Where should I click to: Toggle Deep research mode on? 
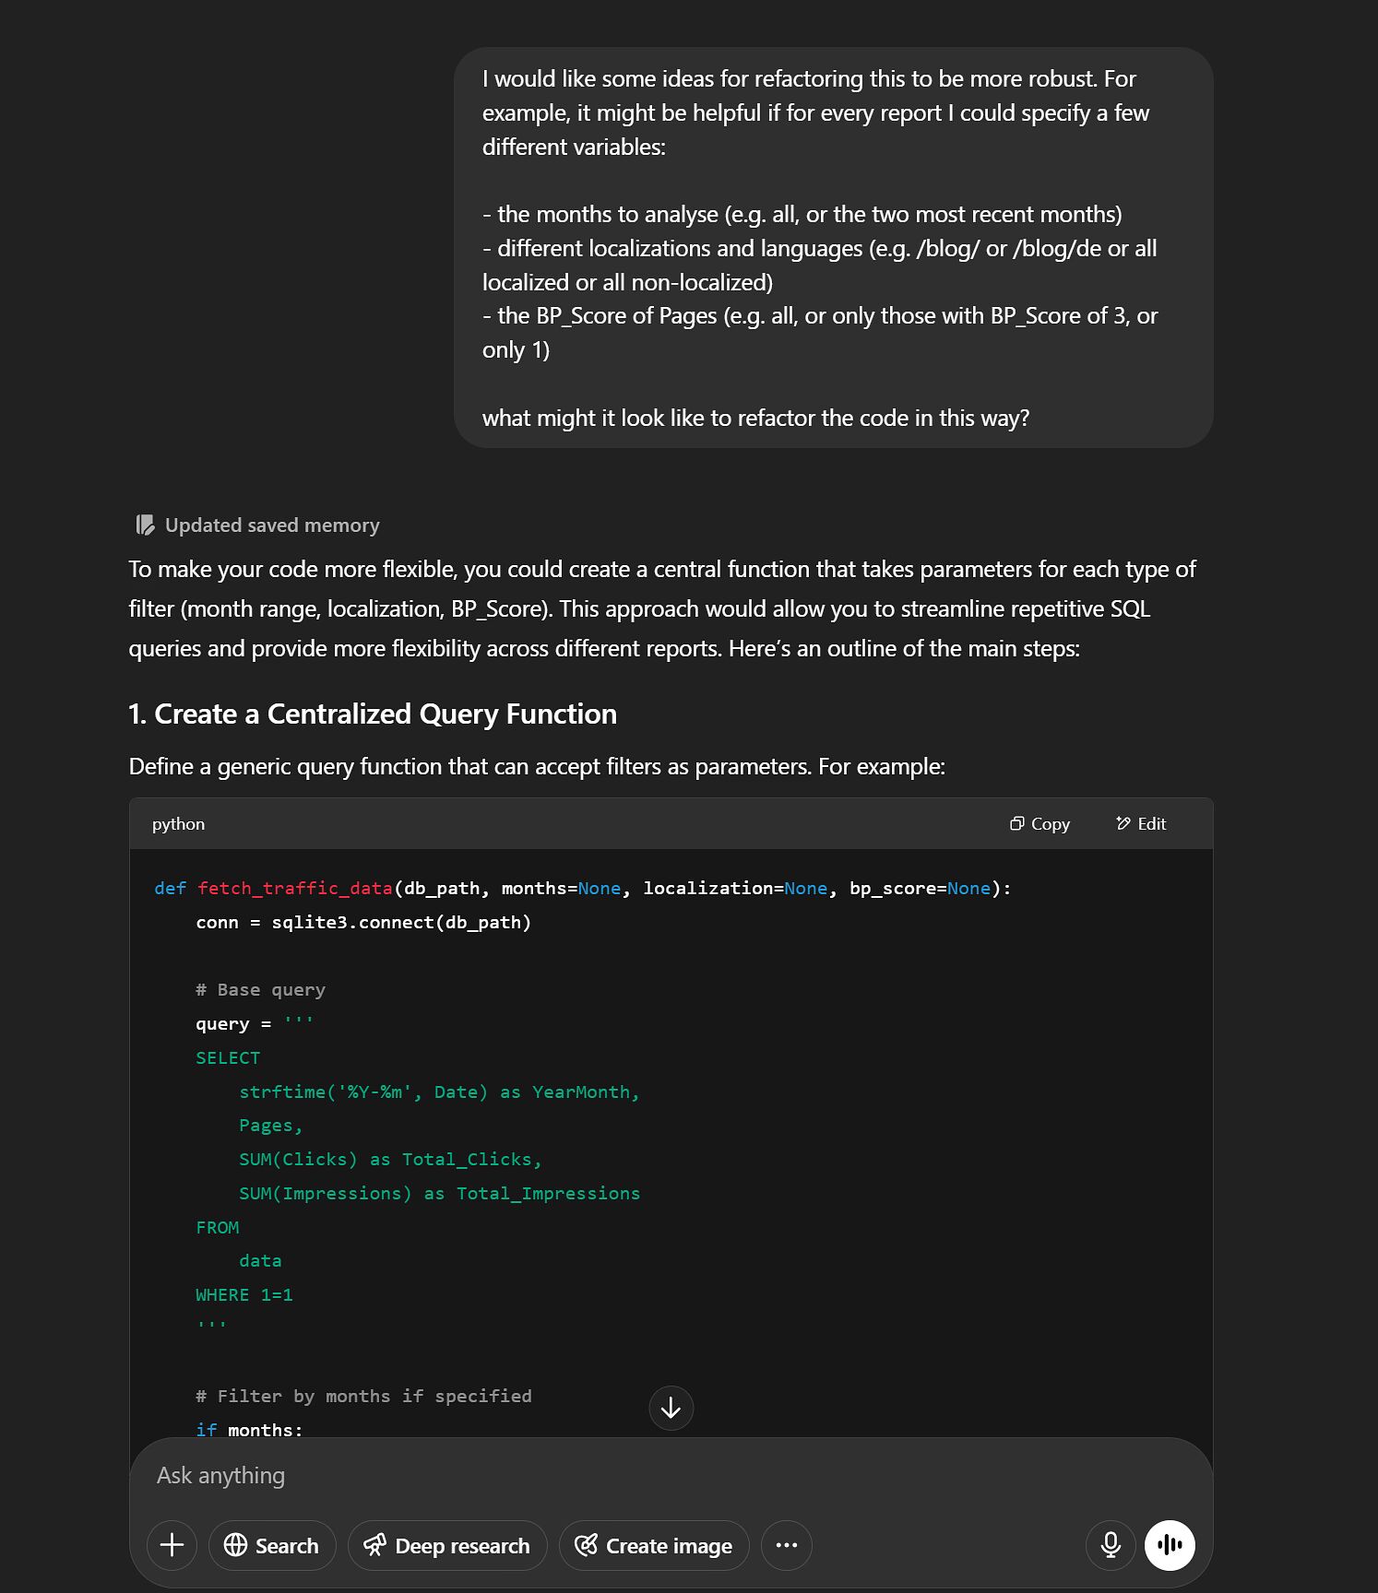click(447, 1545)
